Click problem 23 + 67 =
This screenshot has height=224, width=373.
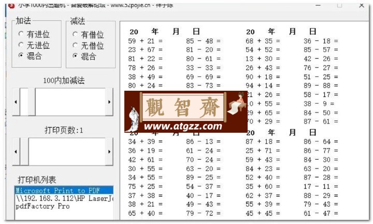tap(146, 50)
